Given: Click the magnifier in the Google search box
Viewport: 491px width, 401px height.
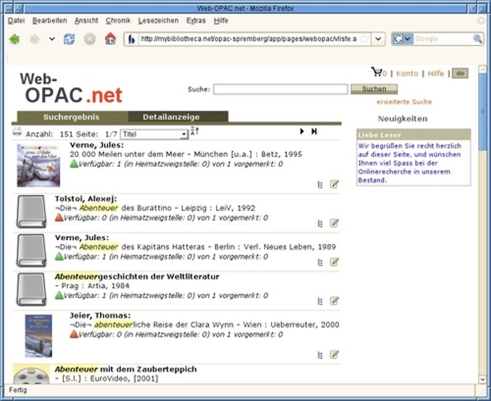Looking at the screenshot, I should pos(477,39).
